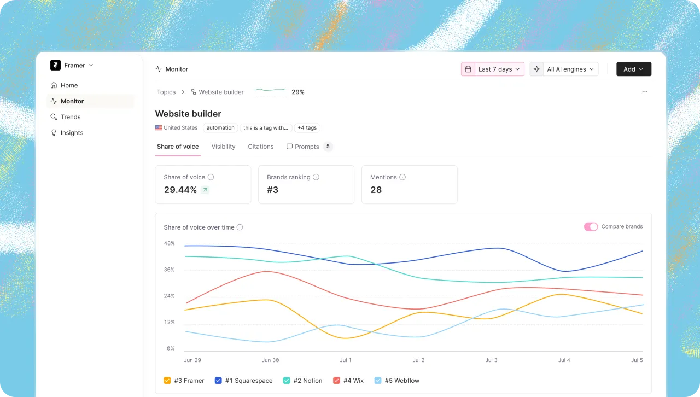Open the Last 7 days date range dropdown

493,69
